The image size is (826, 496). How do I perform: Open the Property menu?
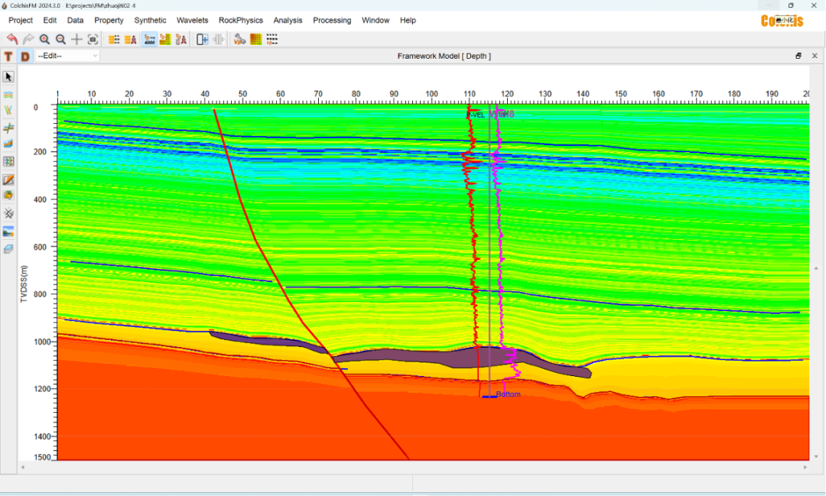109,21
